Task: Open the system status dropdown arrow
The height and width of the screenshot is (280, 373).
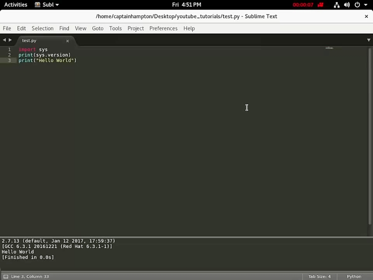Action: pos(366,5)
